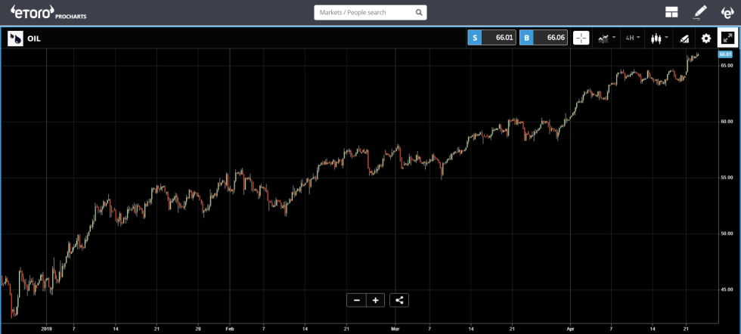Toggle fullscreen chart view

point(727,38)
